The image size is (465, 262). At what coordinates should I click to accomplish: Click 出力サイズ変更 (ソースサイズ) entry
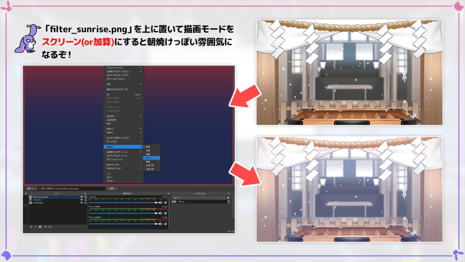pos(124,138)
